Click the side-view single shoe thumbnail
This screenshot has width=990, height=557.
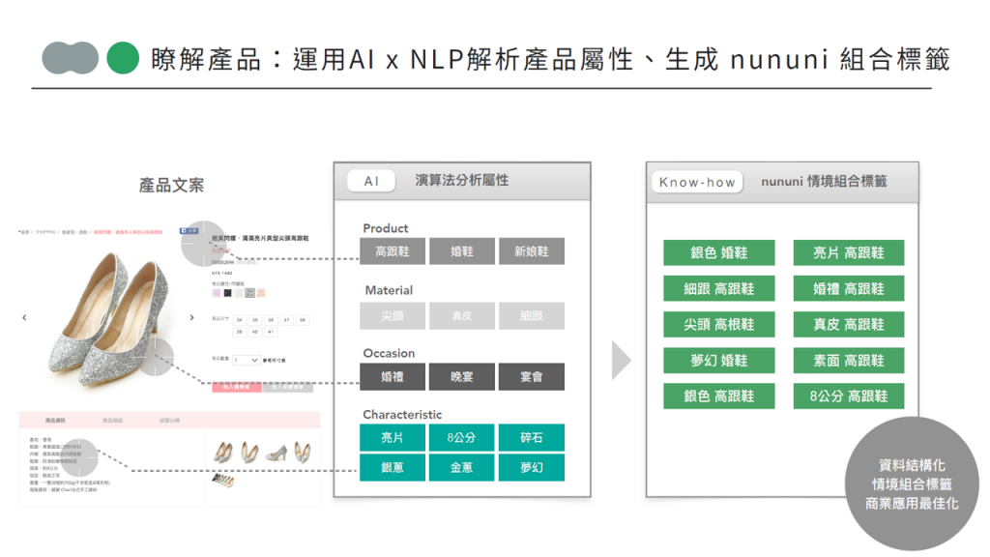coord(276,453)
